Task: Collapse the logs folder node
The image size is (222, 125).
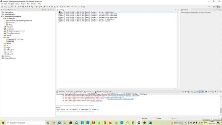Action: [3, 37]
